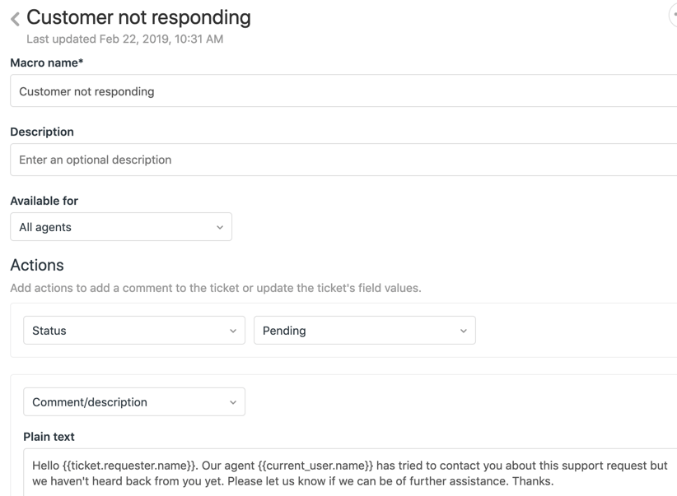This screenshot has width=677, height=496.
Task: Open the Available for dropdown
Action: 120,227
